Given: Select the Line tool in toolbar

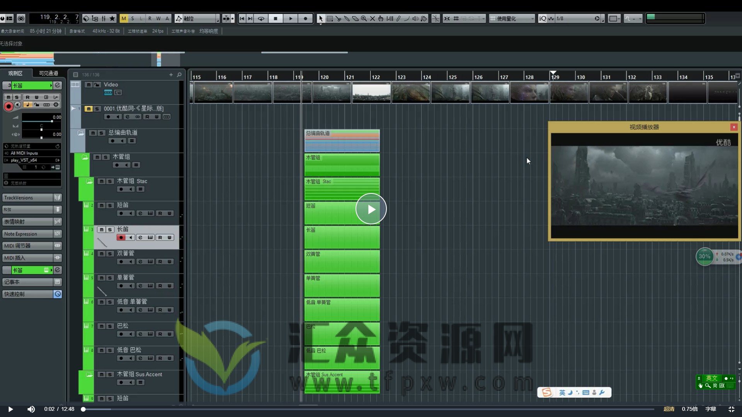Looking at the screenshot, I should [x=407, y=18].
